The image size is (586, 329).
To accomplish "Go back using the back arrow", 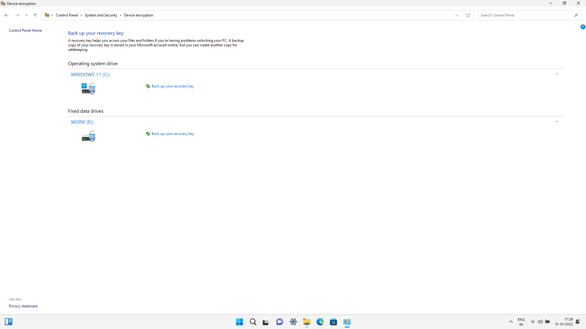I will point(6,15).
